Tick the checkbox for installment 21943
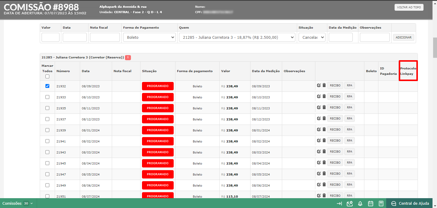The width and height of the screenshot is (437, 208). pyautogui.click(x=47, y=152)
